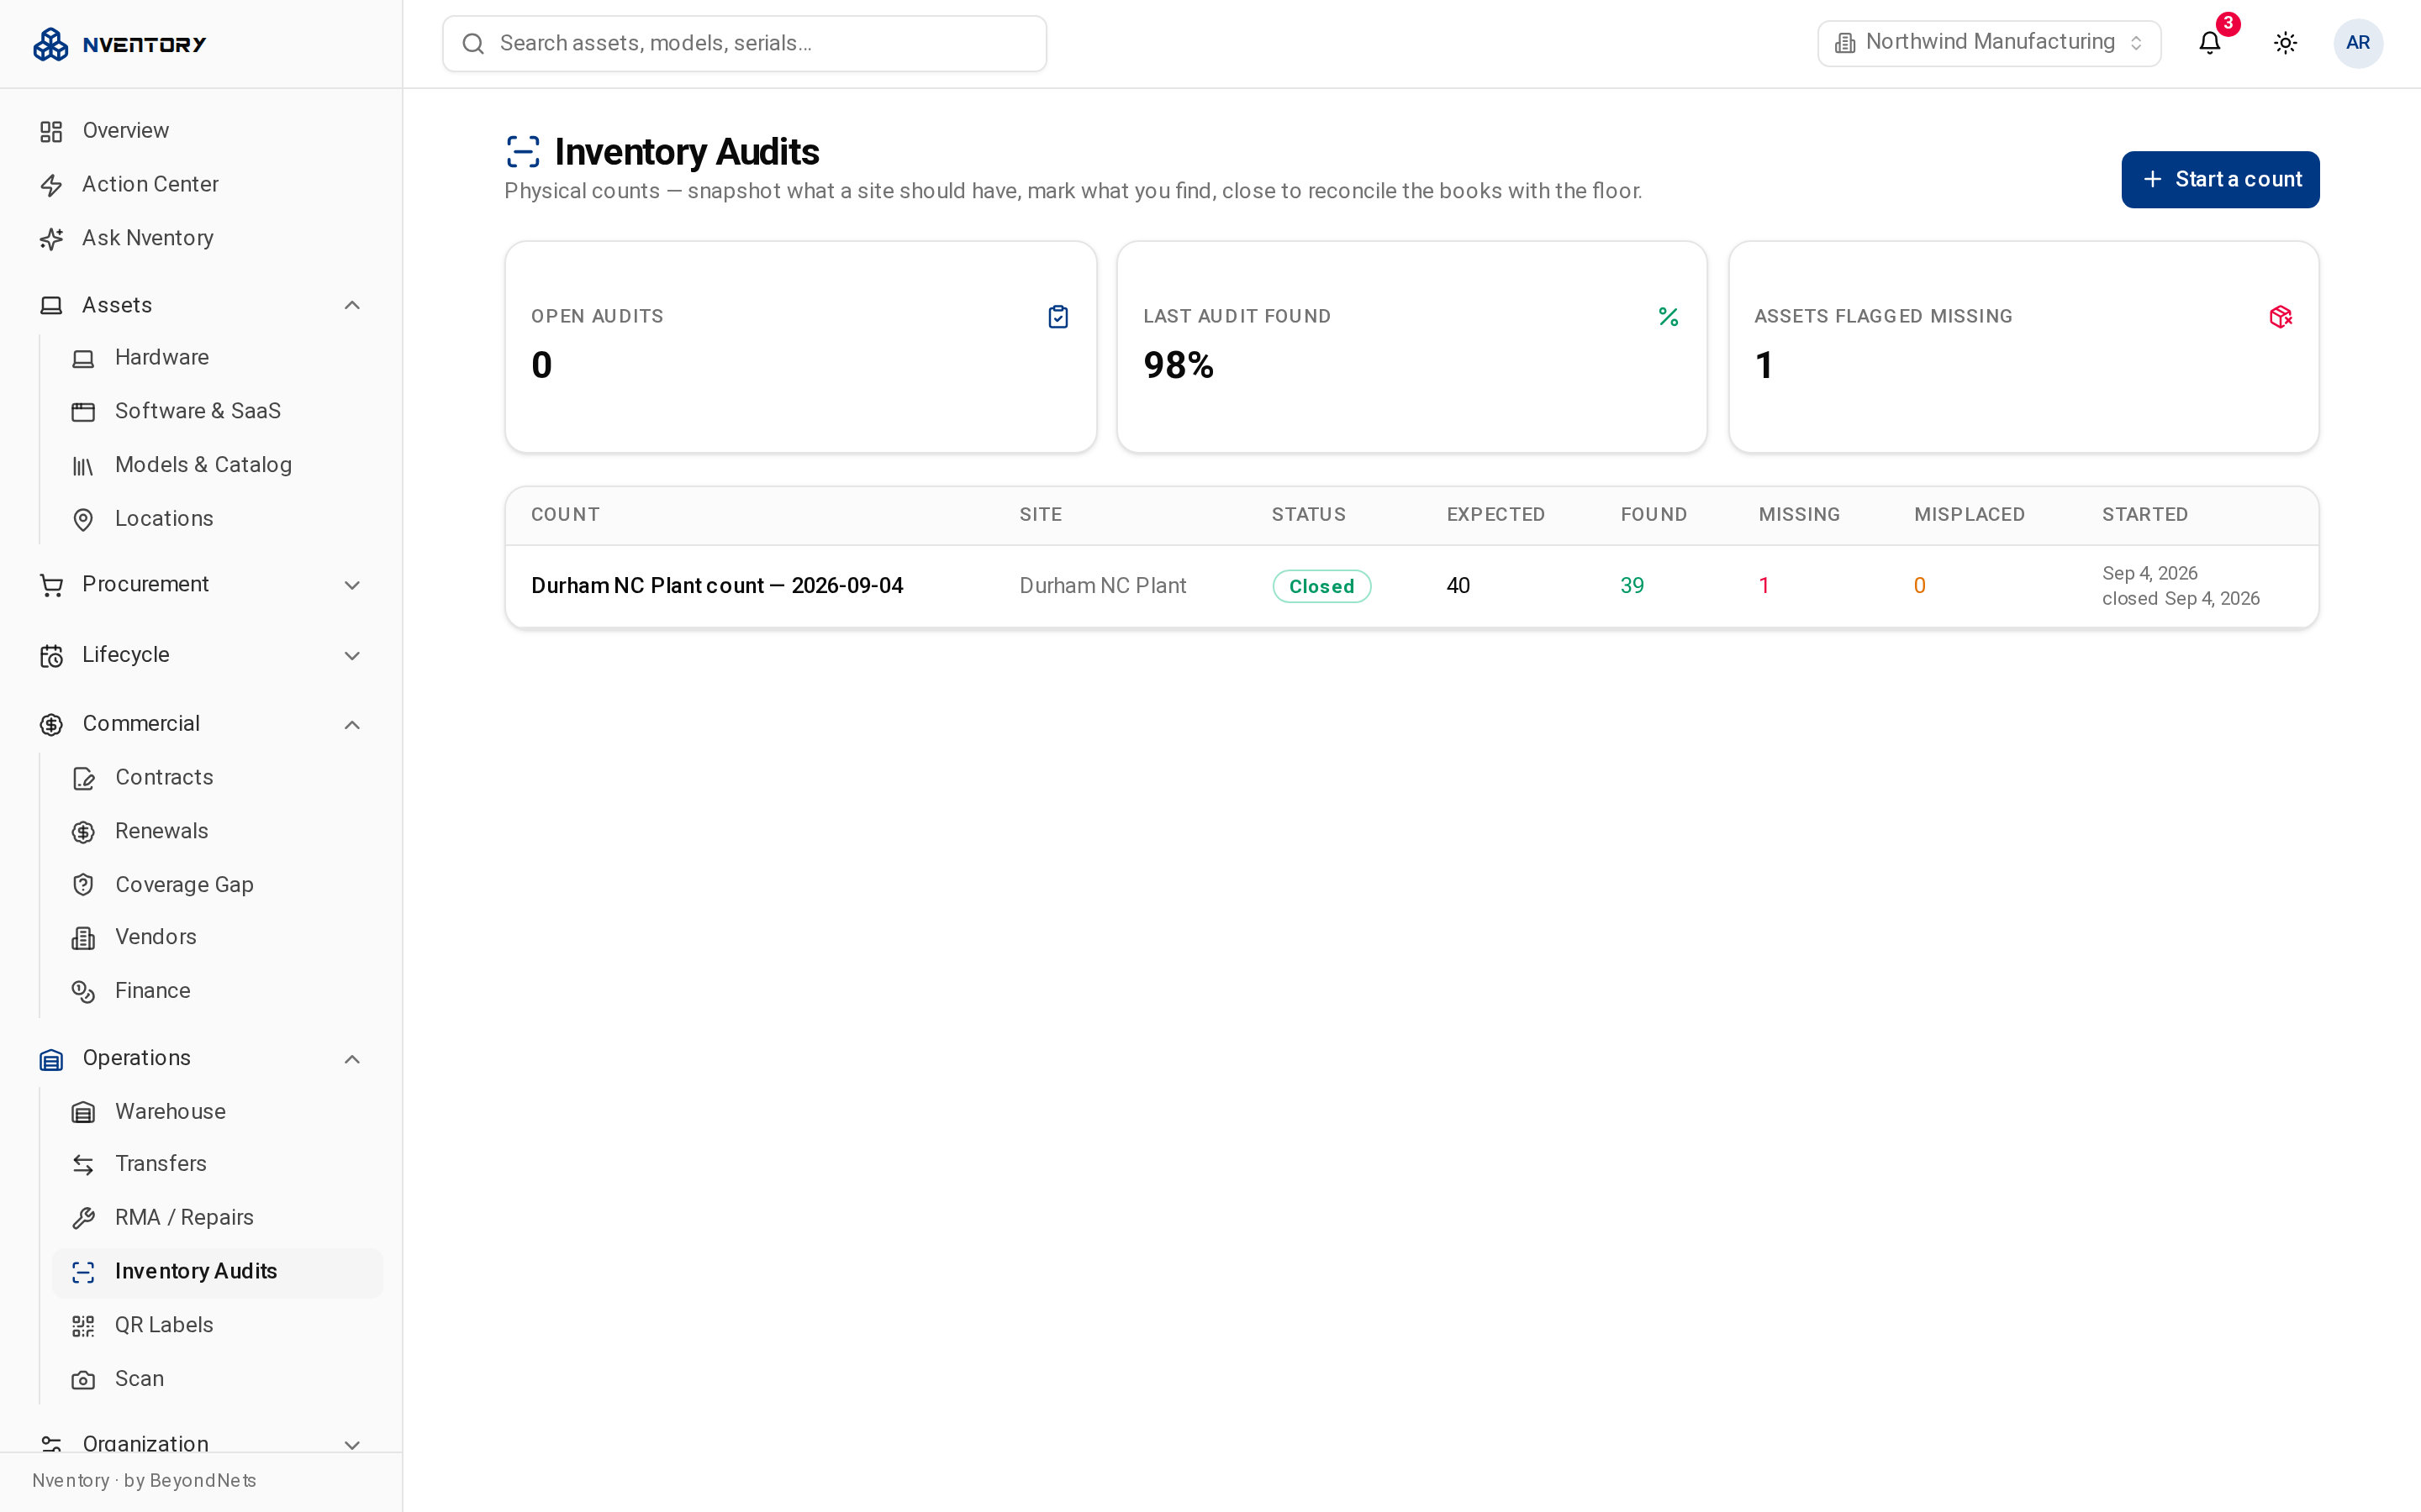2421x1512 pixels.
Task: Open the AR user avatar menu
Action: (x=2358, y=43)
